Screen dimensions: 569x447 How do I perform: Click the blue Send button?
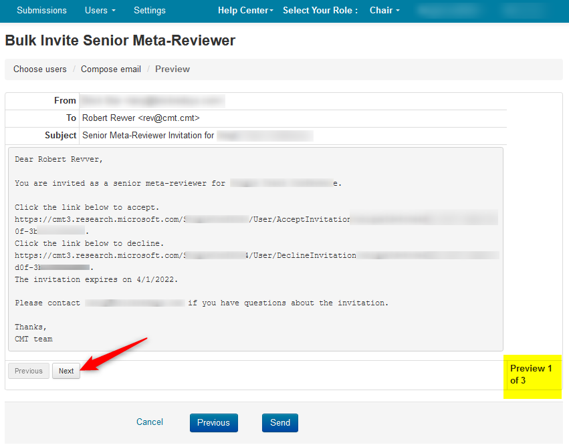point(280,423)
